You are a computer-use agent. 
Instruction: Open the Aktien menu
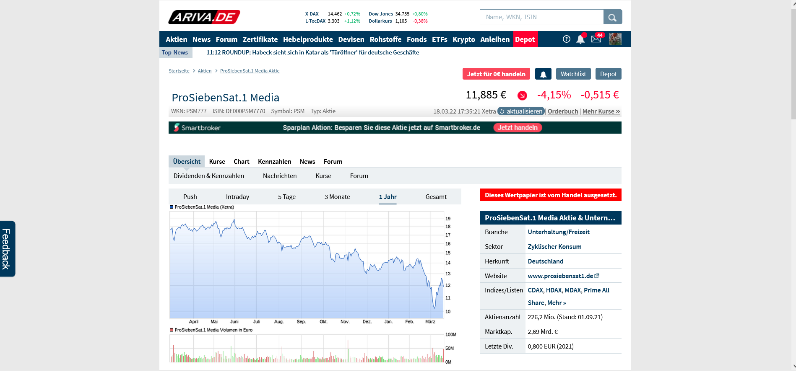pyautogui.click(x=177, y=39)
